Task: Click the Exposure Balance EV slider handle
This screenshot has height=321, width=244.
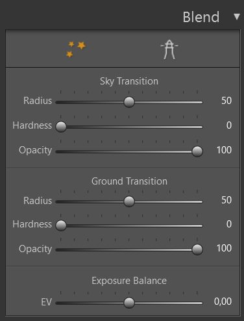Action: [129, 303]
